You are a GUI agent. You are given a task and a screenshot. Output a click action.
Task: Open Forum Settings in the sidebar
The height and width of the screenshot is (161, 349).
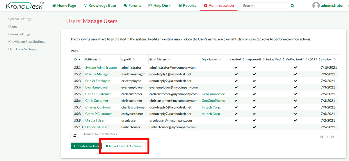19,34
